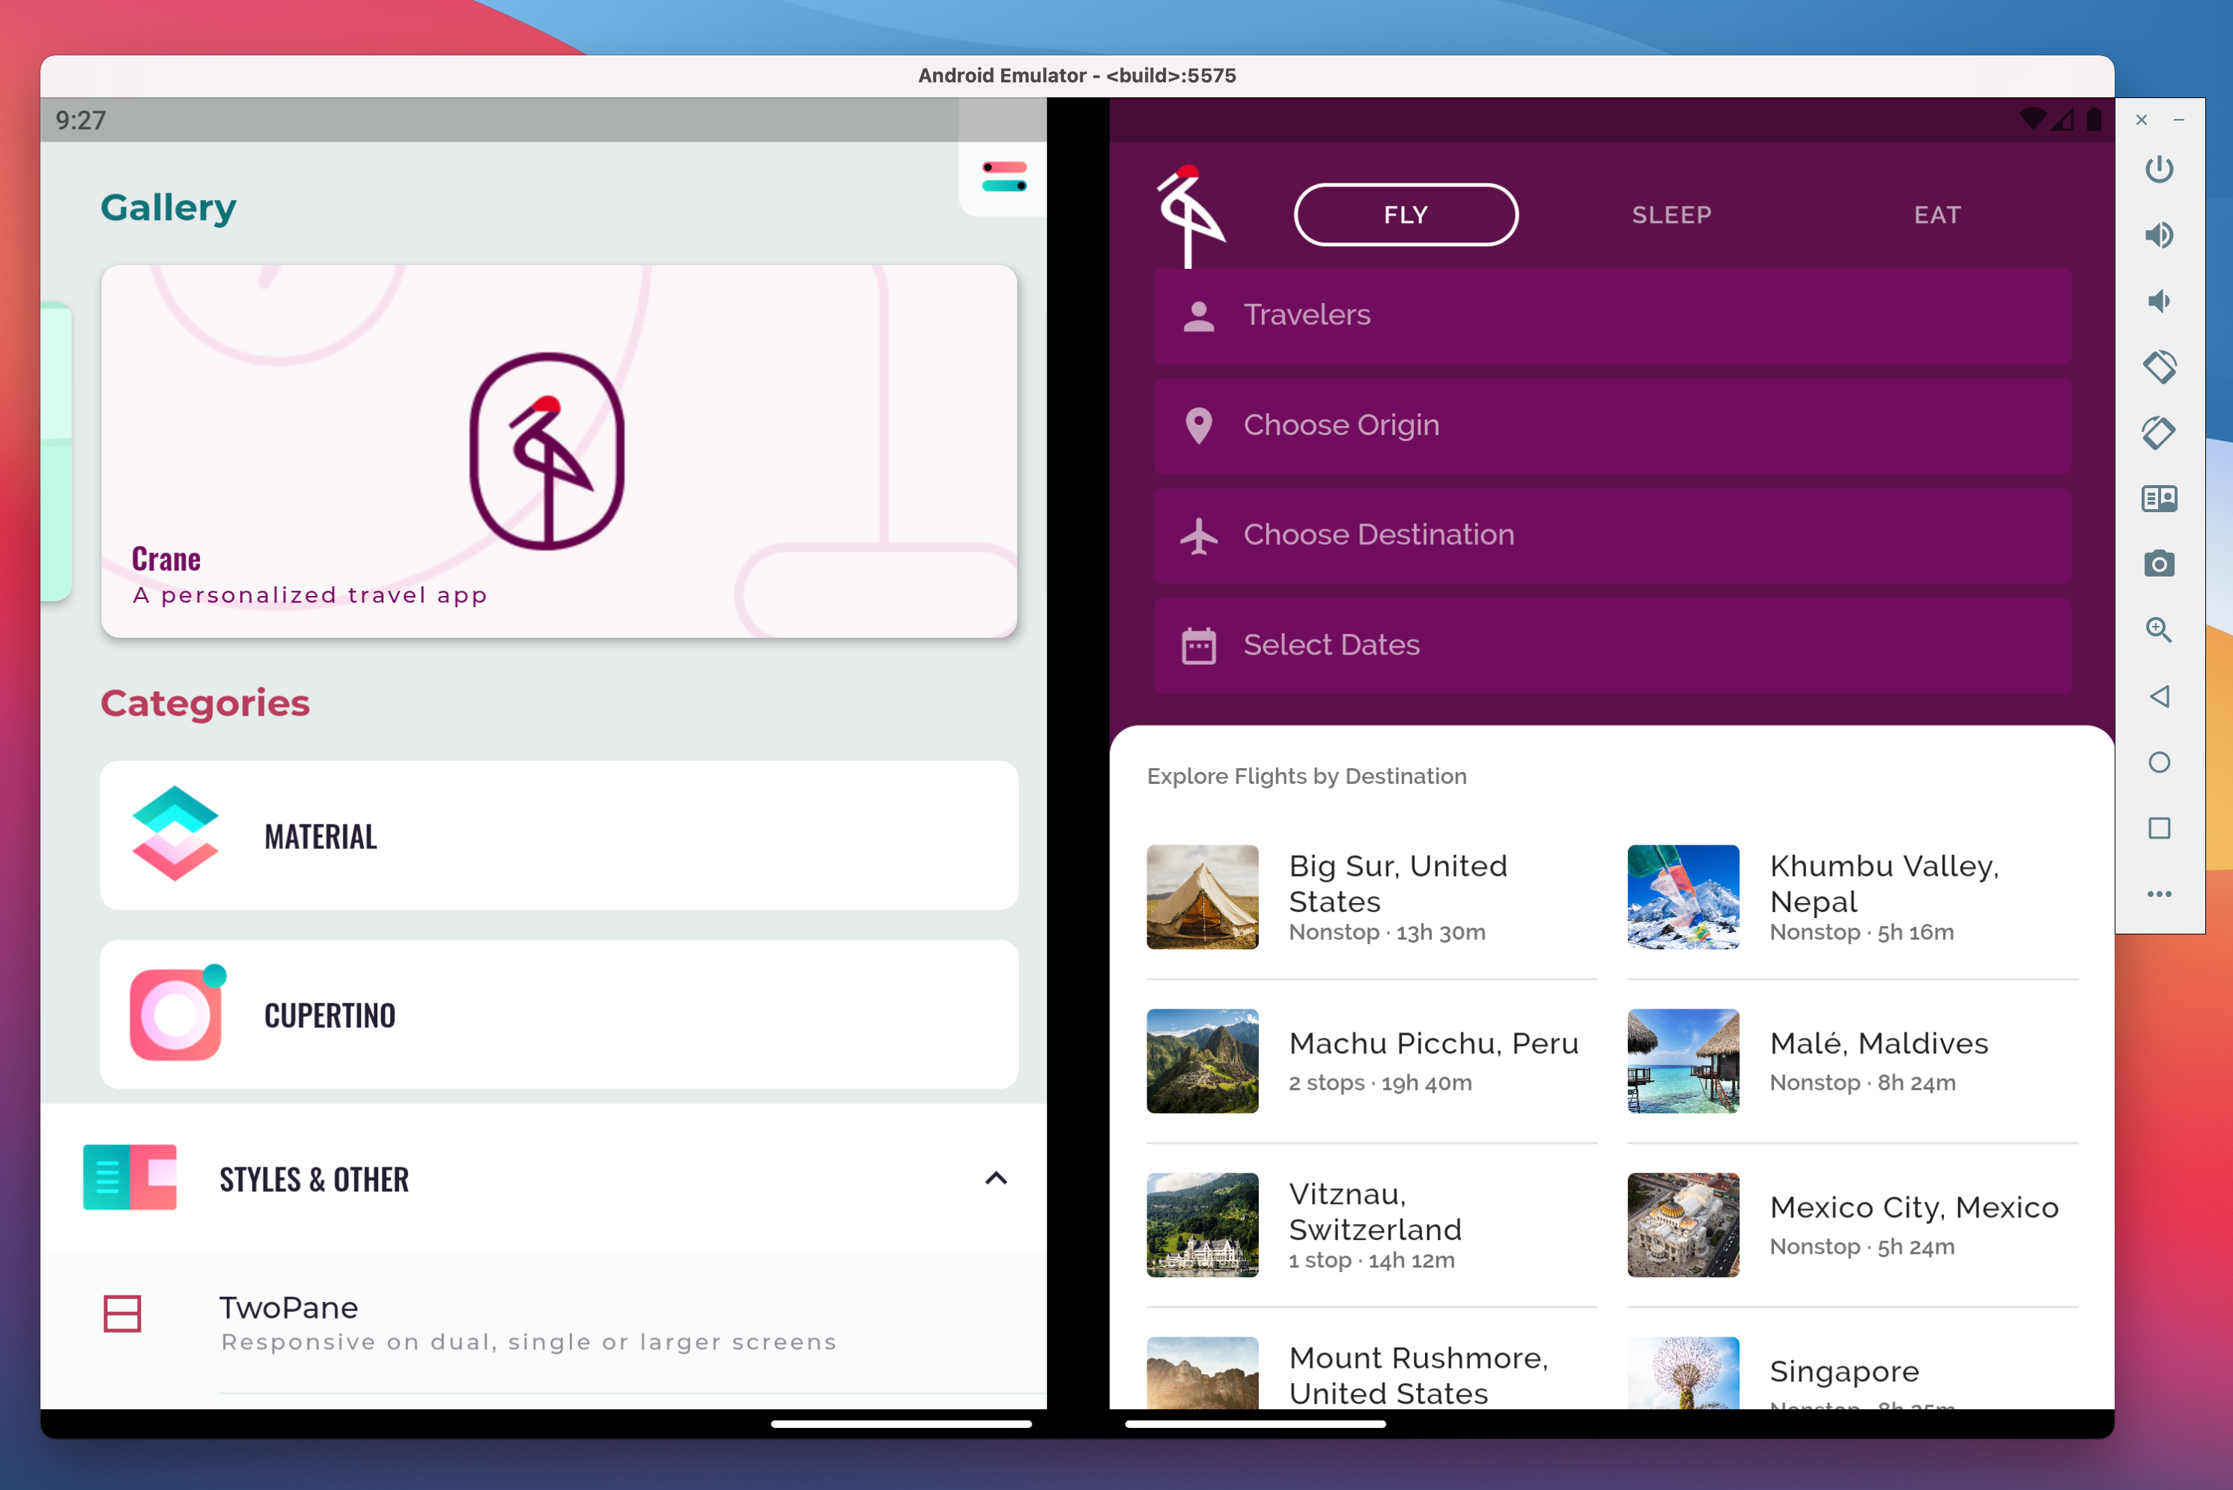
Task: Click the Styles & Other category icon
Action: click(130, 1179)
